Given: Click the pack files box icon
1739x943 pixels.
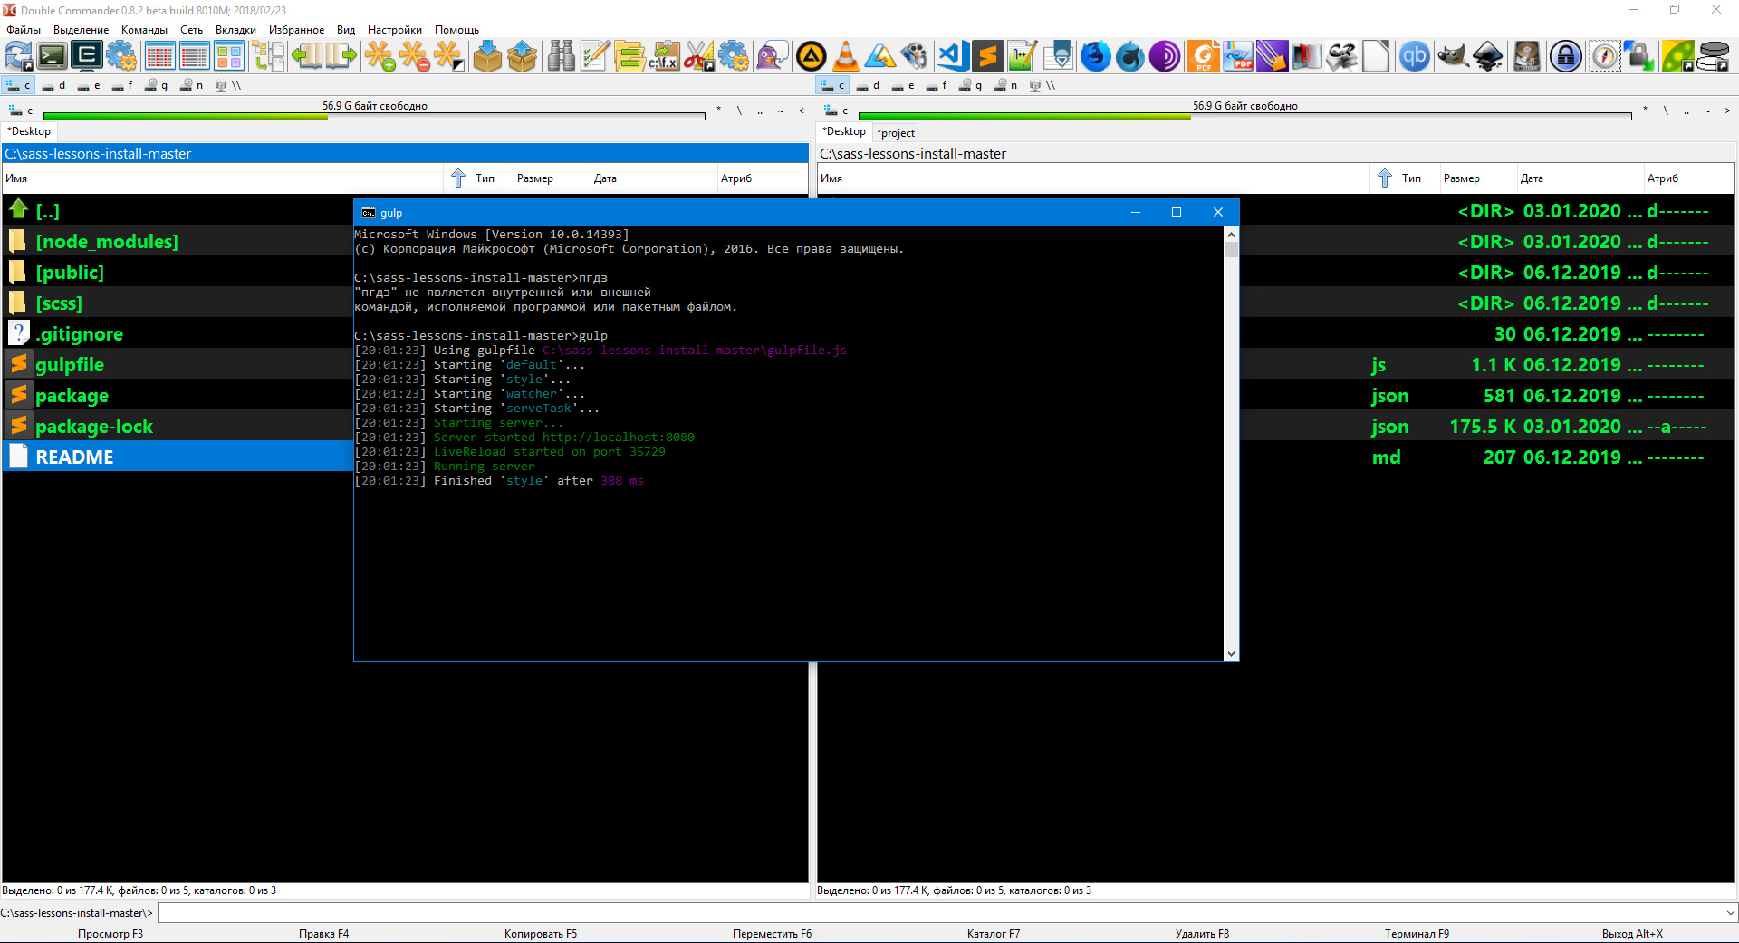Looking at the screenshot, I should point(487,57).
